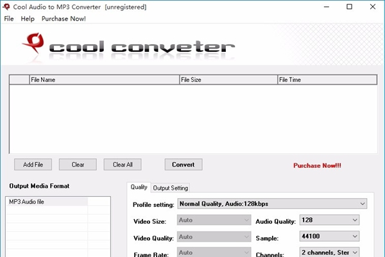The height and width of the screenshot is (257, 385).
Task: Click the Clear All button
Action: (123, 165)
